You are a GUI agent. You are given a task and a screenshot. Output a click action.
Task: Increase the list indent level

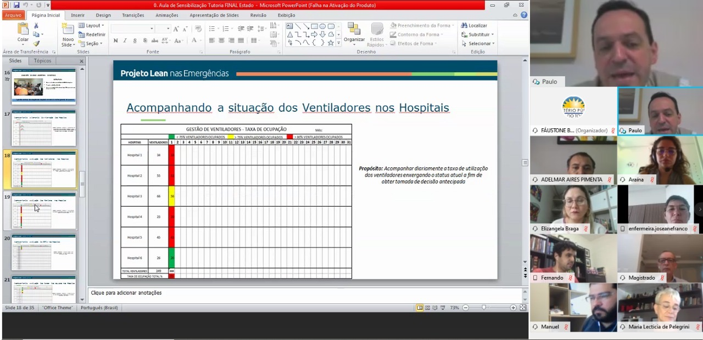(250, 29)
